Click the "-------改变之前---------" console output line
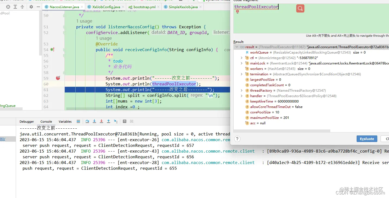This screenshot has width=389, height=198. tap(48, 128)
